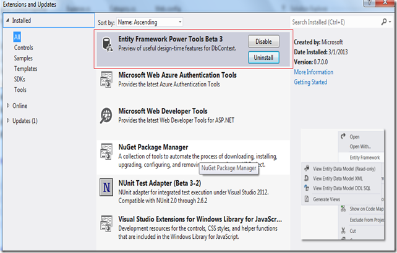Image resolution: width=397 pixels, height=253 pixels.
Task: Click the View Entity Data Model (Read-only) icon
Action: [307, 168]
